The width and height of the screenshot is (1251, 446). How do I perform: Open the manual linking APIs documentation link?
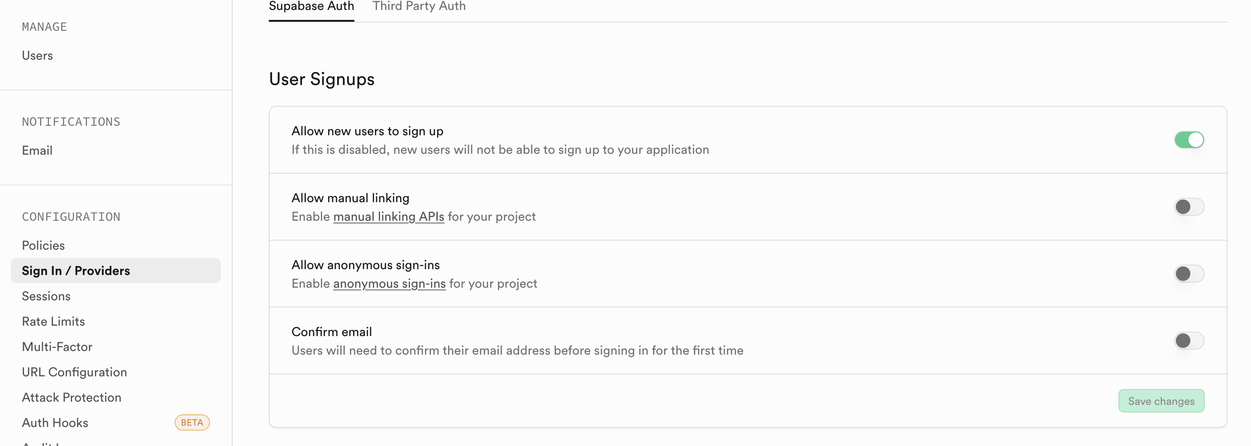click(388, 217)
